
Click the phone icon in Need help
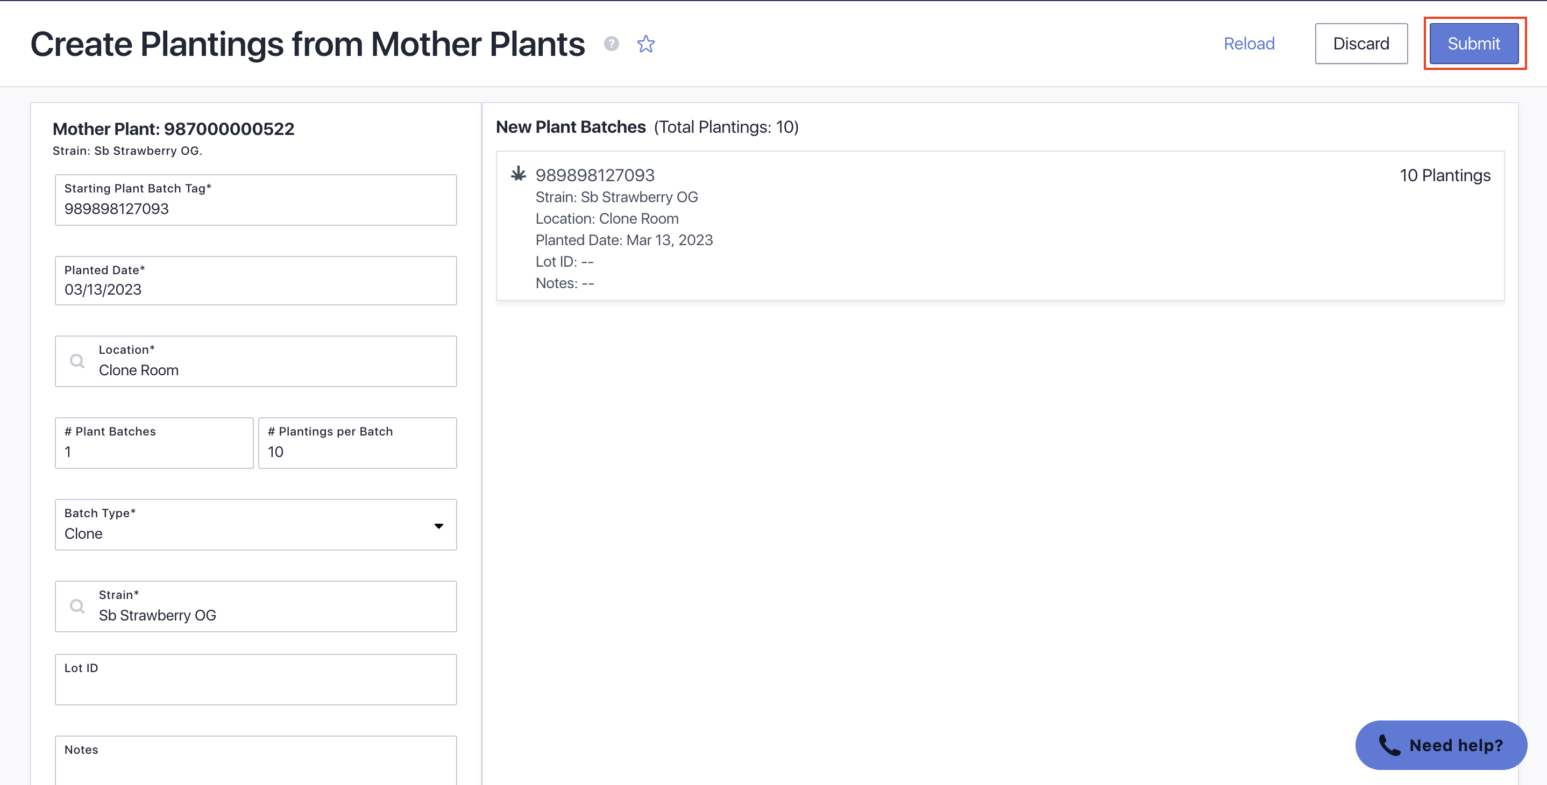tap(1389, 745)
